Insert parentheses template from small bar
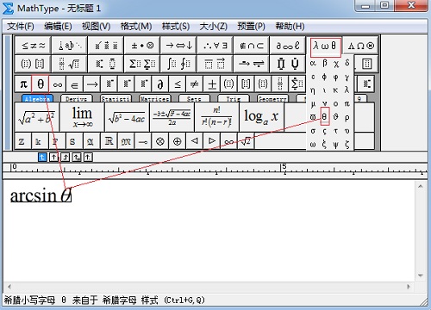This screenshot has height=310, width=431. 228,84
